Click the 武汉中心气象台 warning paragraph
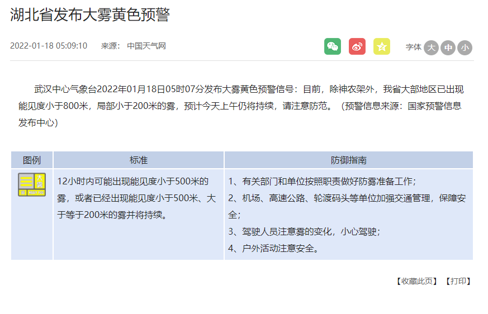Screen dimensions: 488x314 point(241,106)
